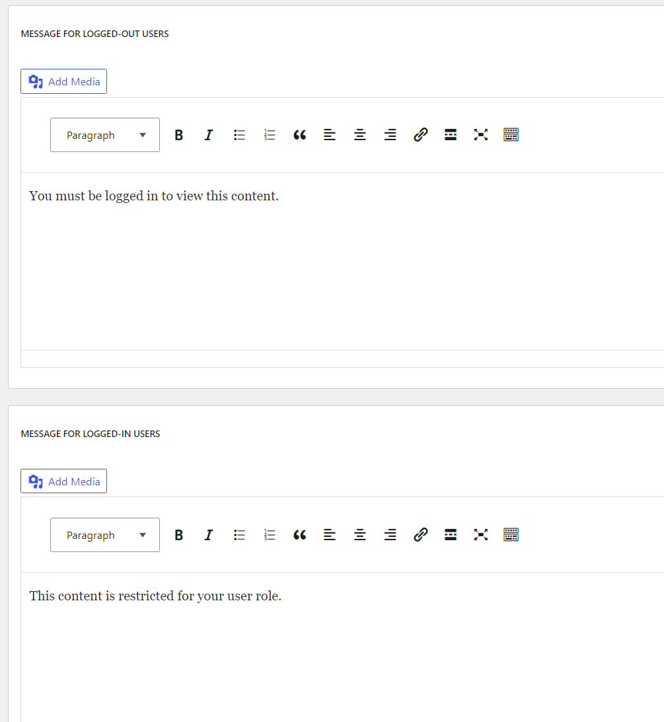This screenshot has height=722, width=664.
Task: Insert bulleted list in logged-in editor
Action: (239, 535)
